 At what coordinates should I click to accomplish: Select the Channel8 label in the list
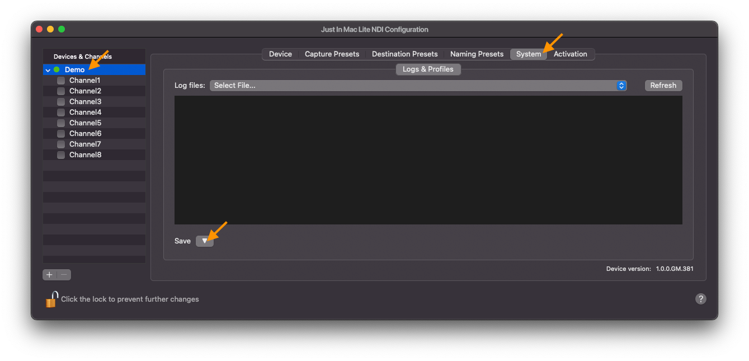pos(85,155)
